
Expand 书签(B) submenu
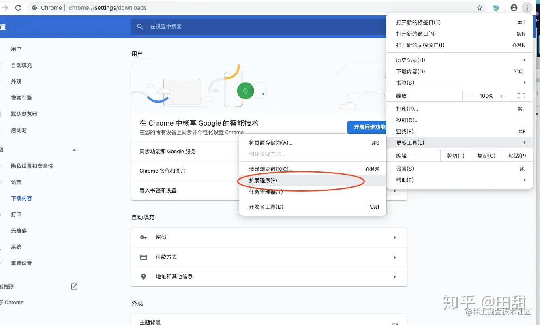[x=525, y=83]
